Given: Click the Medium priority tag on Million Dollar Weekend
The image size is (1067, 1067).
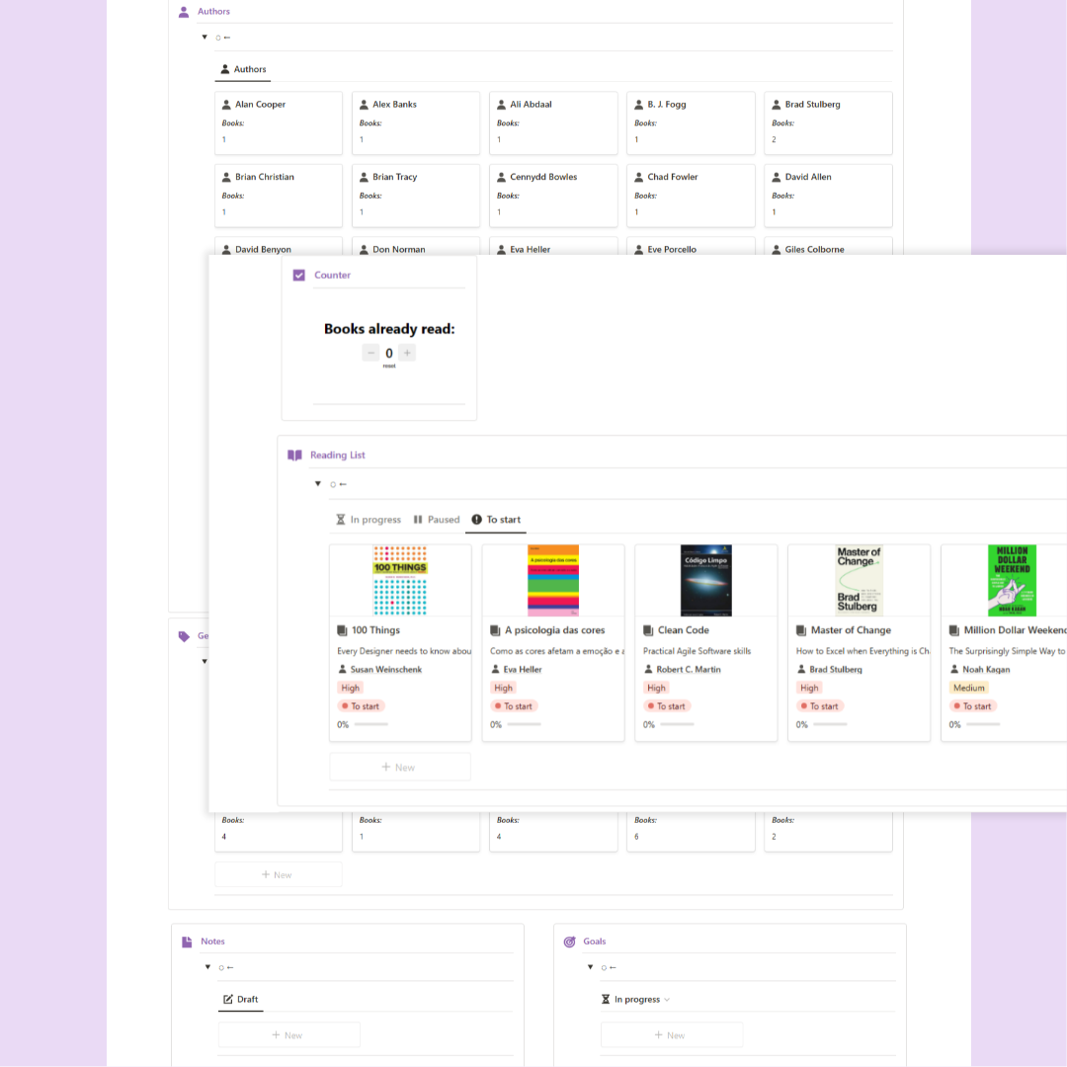Looking at the screenshot, I should point(969,688).
